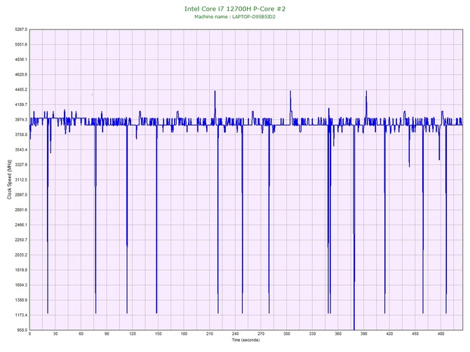Click x-axis tick label 120

133,334
